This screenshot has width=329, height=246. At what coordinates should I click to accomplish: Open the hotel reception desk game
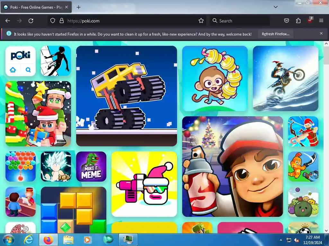click(21, 202)
